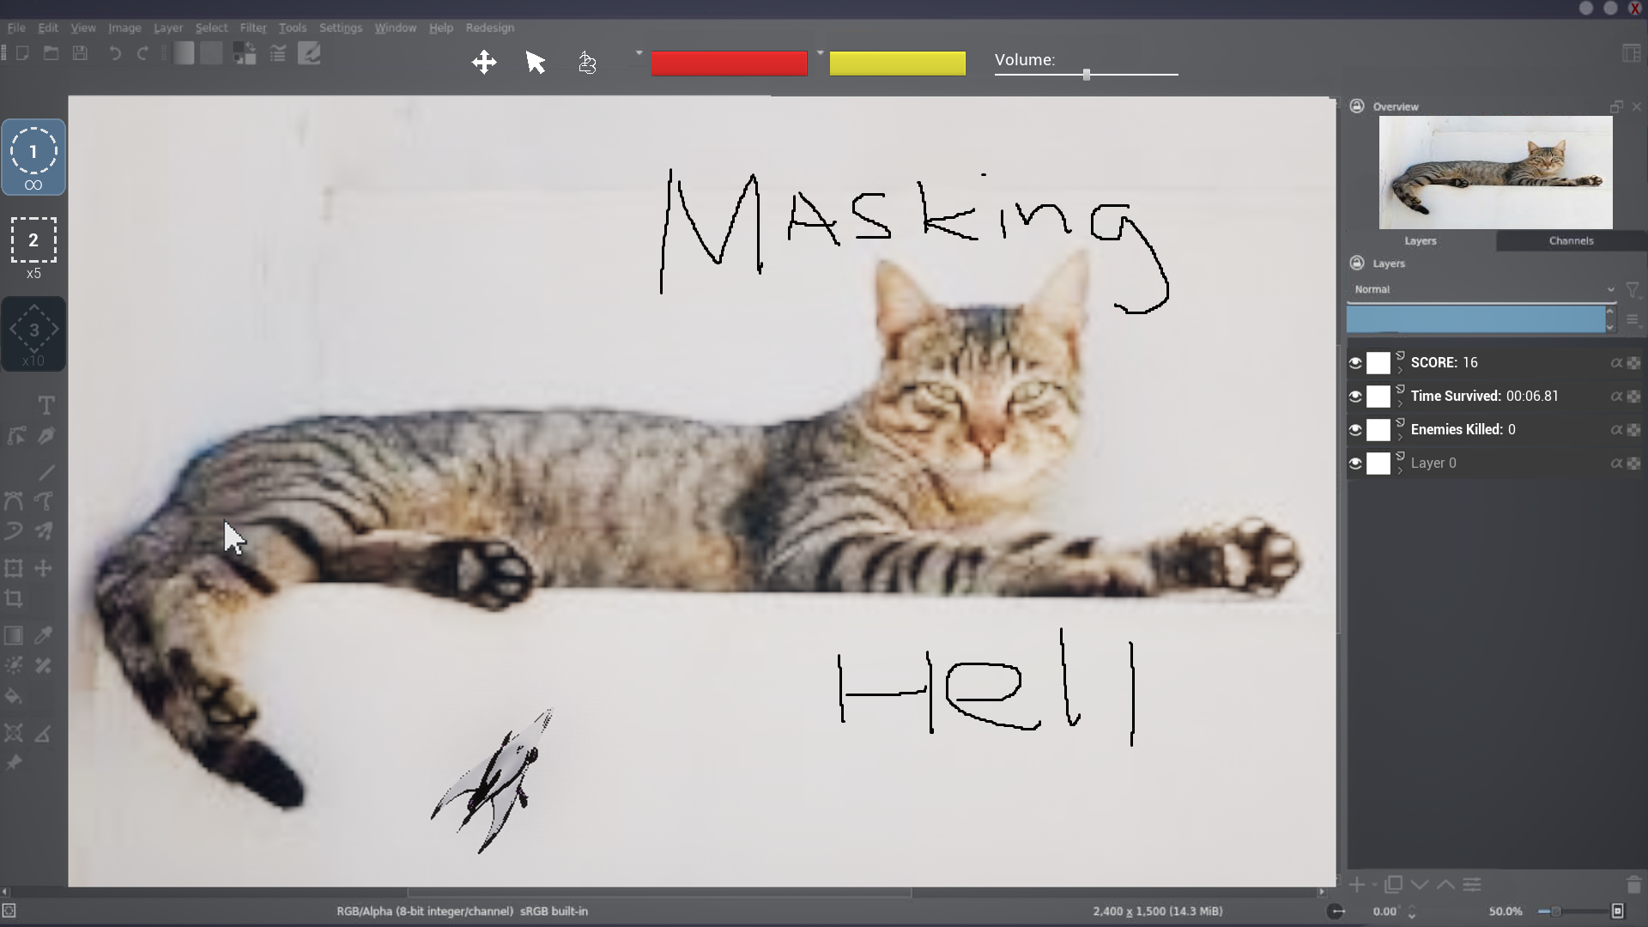Image resolution: width=1648 pixels, height=927 pixels.
Task: Select the Transform tool
Action: 13,567
